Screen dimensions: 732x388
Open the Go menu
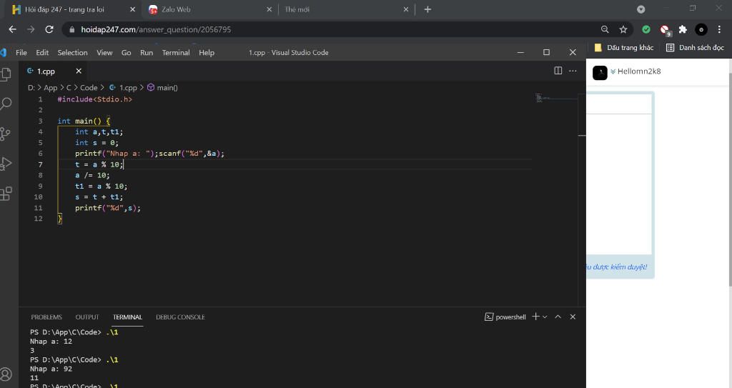(x=126, y=53)
